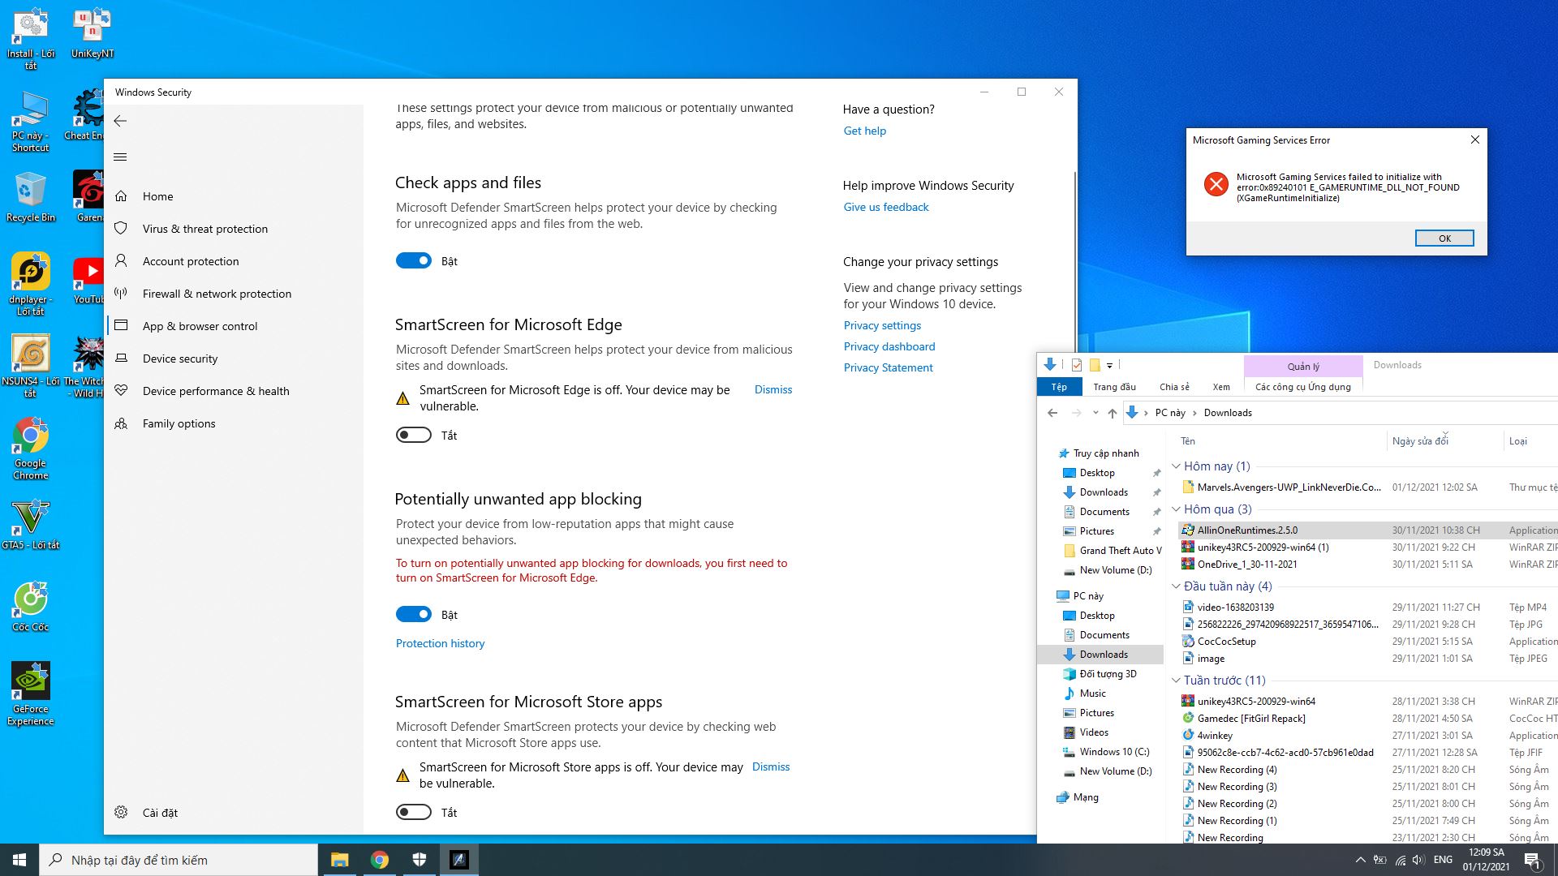
Task: Open Cài đặt settings gear icon
Action: (121, 813)
